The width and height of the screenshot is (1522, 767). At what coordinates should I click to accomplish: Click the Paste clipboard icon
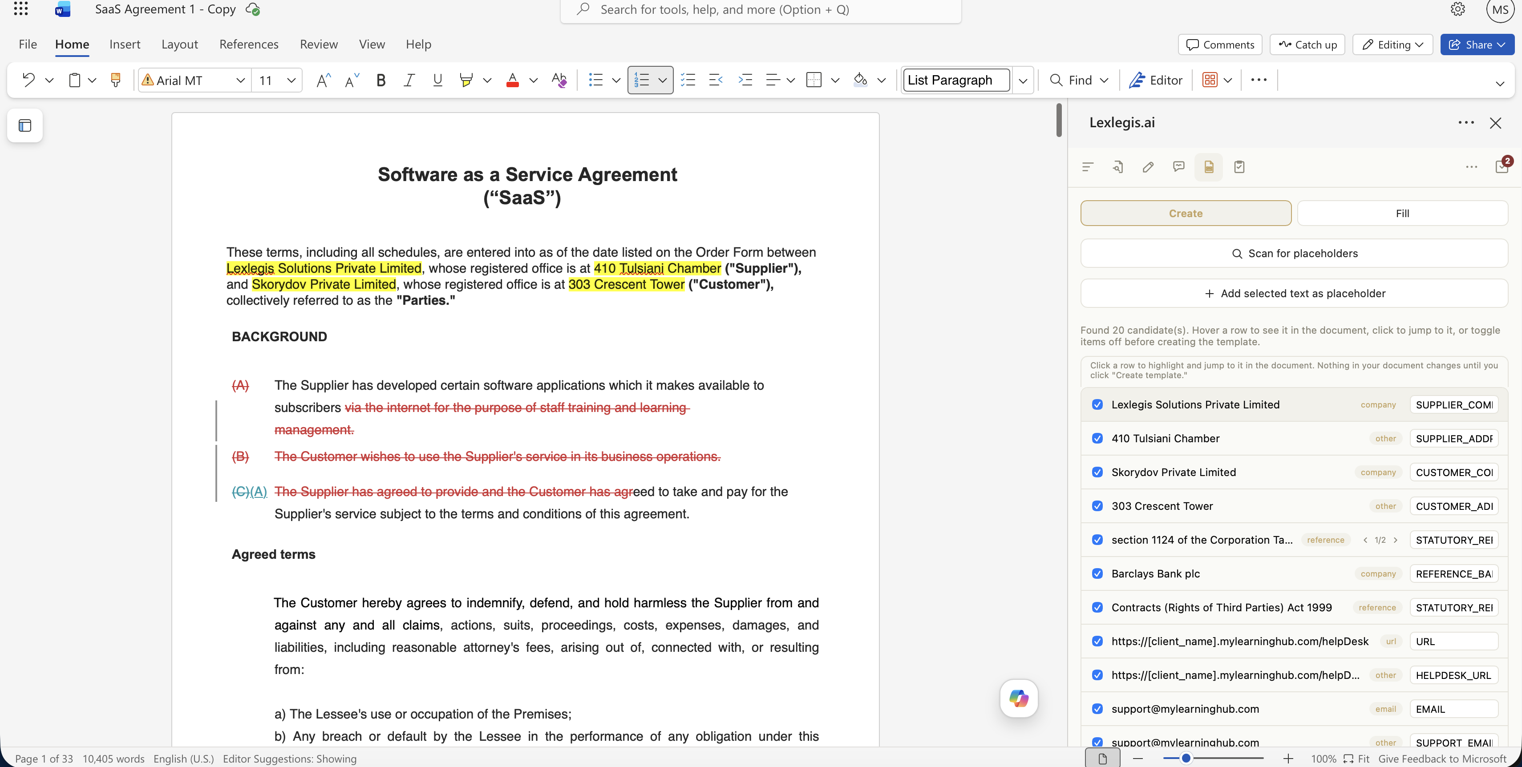click(x=74, y=80)
